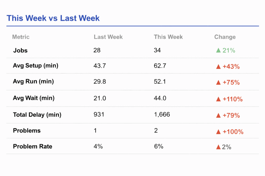Click the green up arrow beside 21%
Image resolution: width=265 pixels, height=176 pixels.
click(218, 51)
